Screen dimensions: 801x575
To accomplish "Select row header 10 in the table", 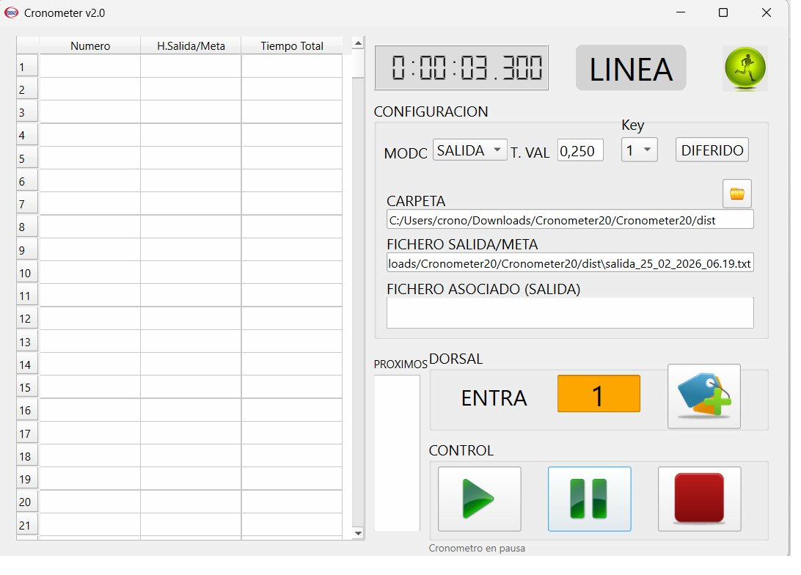I will coord(27,273).
